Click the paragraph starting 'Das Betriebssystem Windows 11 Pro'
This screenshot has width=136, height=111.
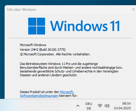(x=71, y=69)
